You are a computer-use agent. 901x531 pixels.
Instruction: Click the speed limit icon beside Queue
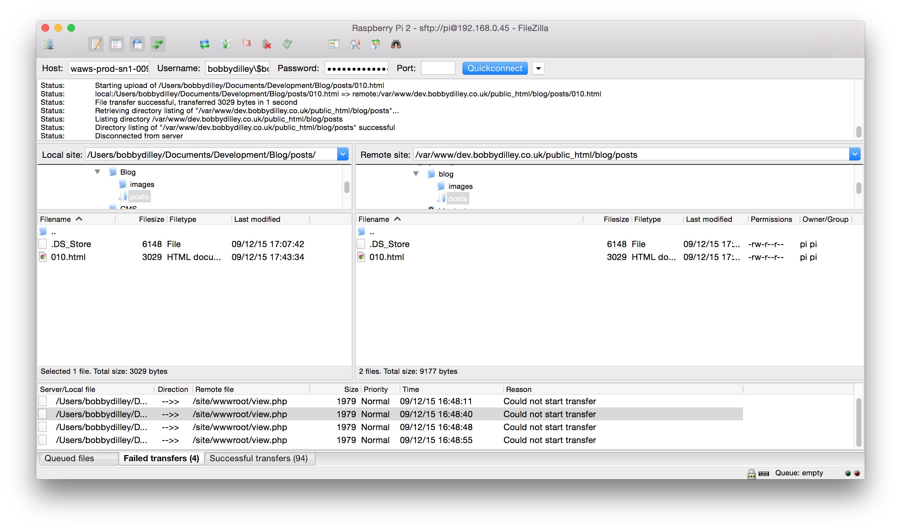[x=764, y=474]
